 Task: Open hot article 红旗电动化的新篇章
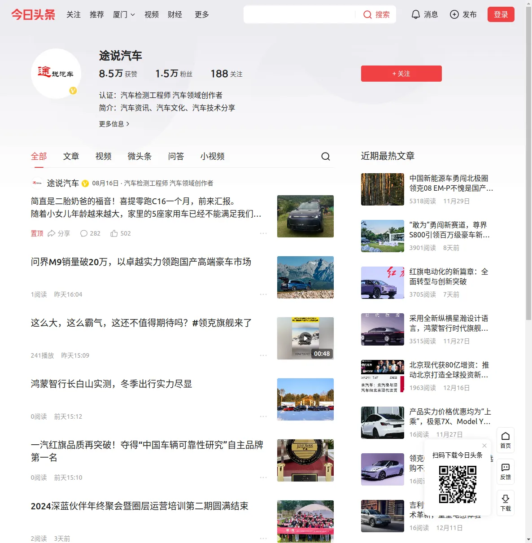[449, 276]
